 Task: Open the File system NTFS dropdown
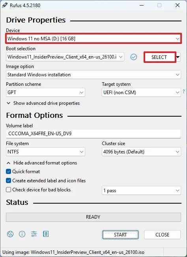[x=45, y=151]
